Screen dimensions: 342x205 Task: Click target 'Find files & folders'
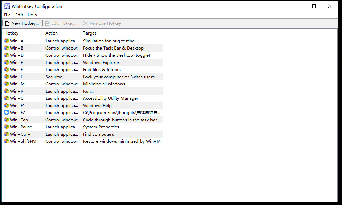[102, 69]
